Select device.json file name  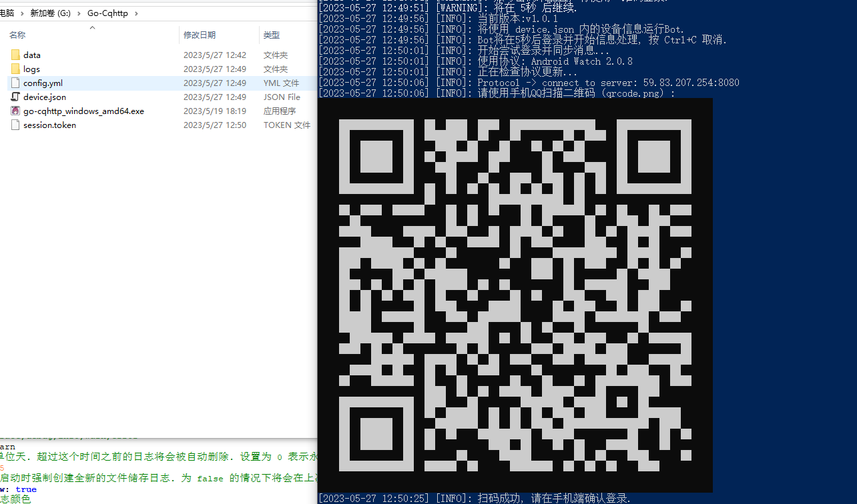pos(45,97)
